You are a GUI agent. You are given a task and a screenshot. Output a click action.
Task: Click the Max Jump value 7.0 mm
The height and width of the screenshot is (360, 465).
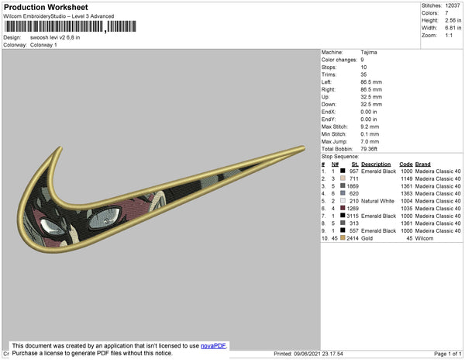coord(370,141)
